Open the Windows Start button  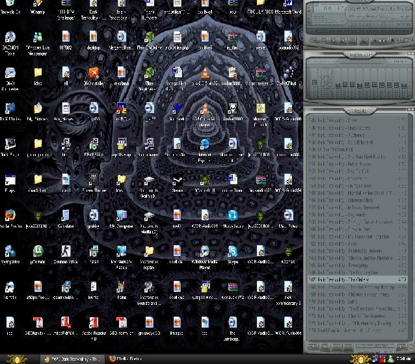tap(17, 359)
